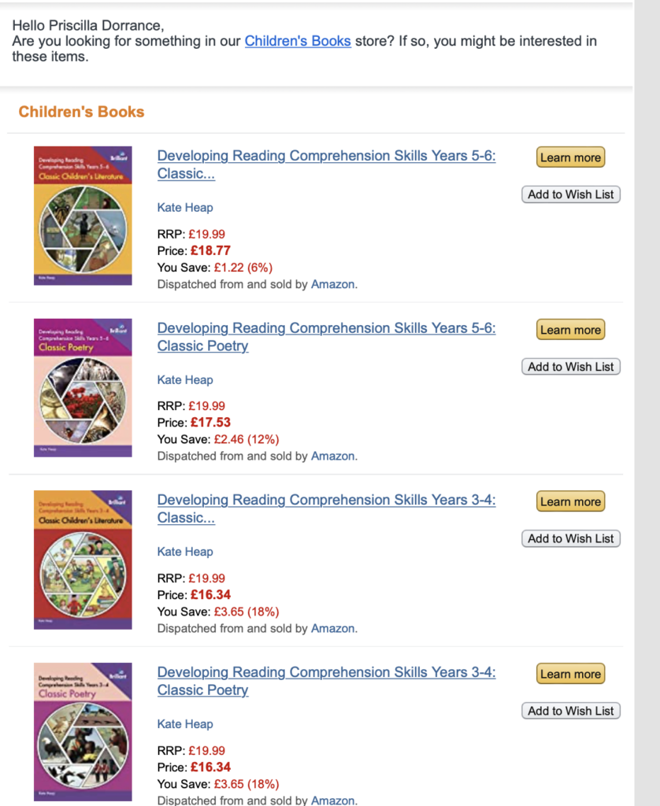660x806 pixels.
Task: Add Years 5-6 Classic Poetry to Wish List
Action: [570, 367]
